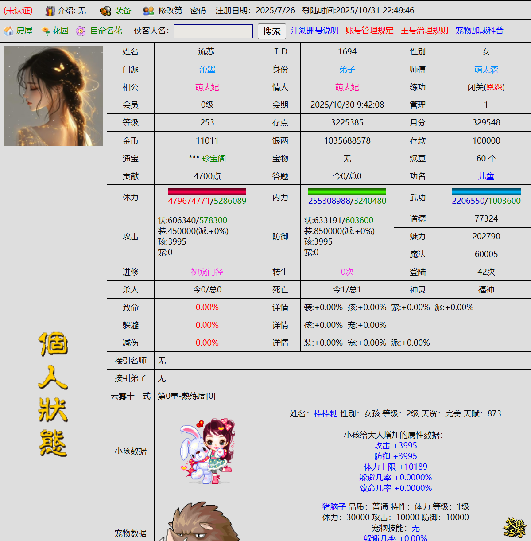Open the 宠物加成科普 link
The width and height of the screenshot is (531, 541).
click(x=479, y=31)
